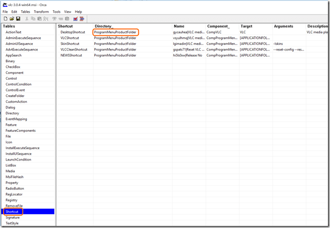
Task: Click the rightmost toolbar icon
Action: pyautogui.click(x=82, y=18)
